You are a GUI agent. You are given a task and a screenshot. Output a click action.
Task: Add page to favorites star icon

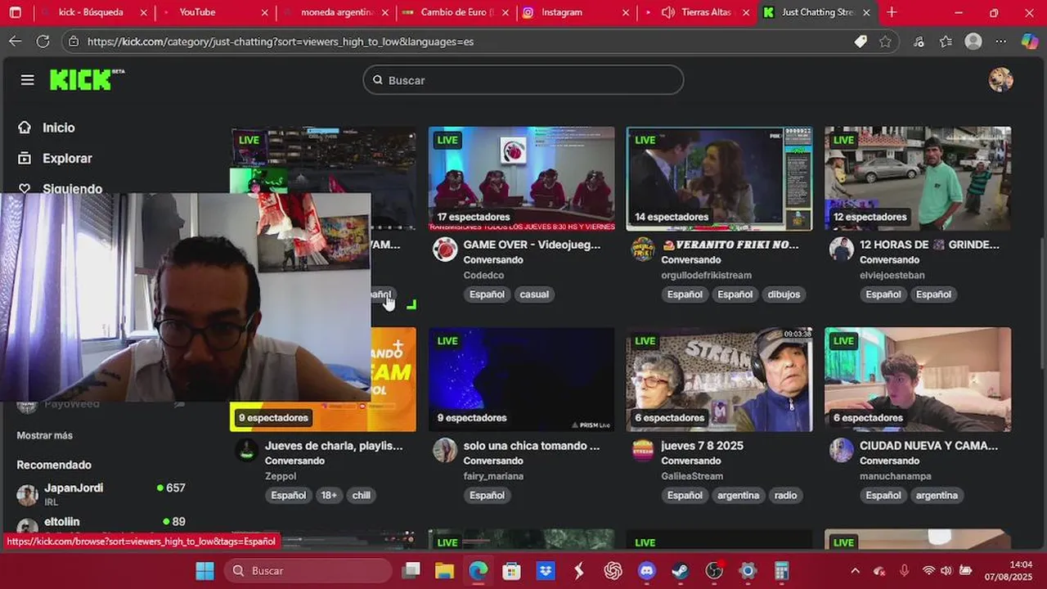click(x=885, y=42)
